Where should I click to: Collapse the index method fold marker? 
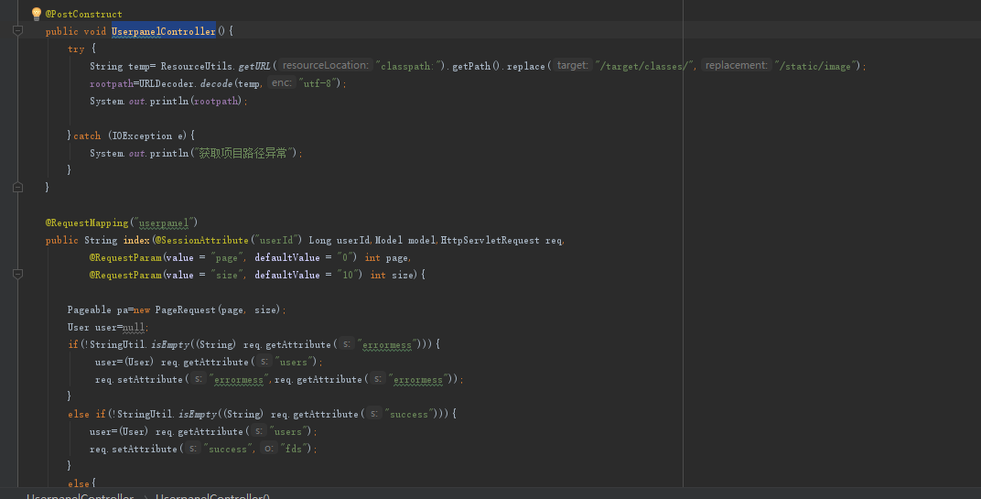(x=17, y=275)
